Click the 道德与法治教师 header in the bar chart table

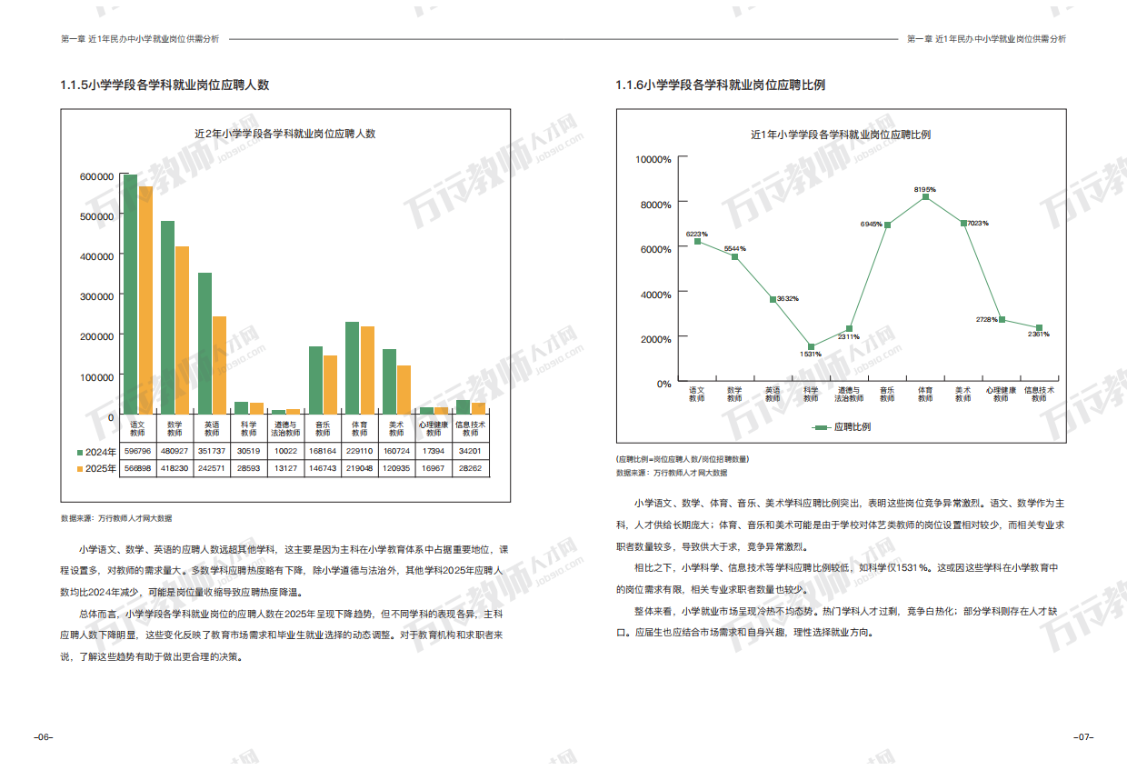(x=285, y=429)
